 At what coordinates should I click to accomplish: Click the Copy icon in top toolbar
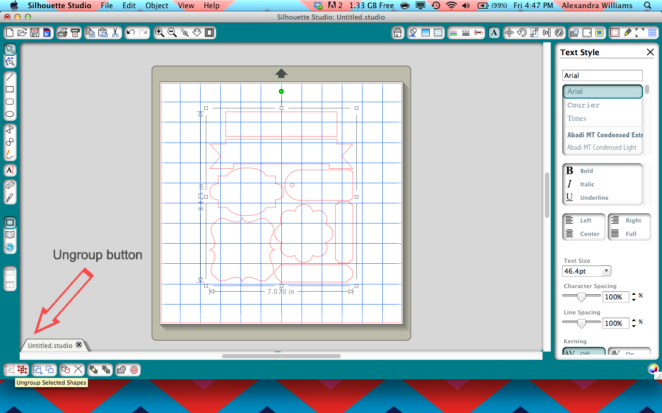click(91, 33)
